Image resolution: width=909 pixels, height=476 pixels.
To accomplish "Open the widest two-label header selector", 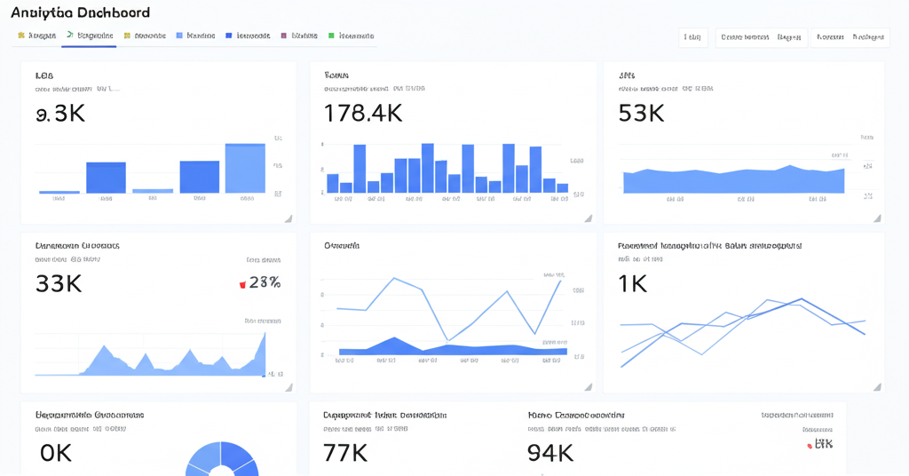I will pyautogui.click(x=761, y=37).
